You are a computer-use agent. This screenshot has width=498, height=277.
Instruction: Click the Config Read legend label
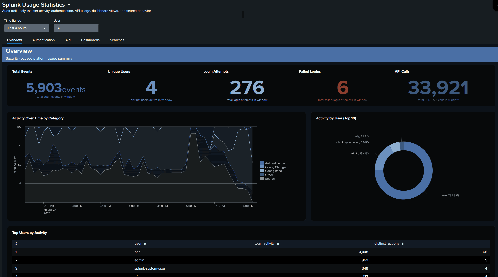tap(273, 171)
